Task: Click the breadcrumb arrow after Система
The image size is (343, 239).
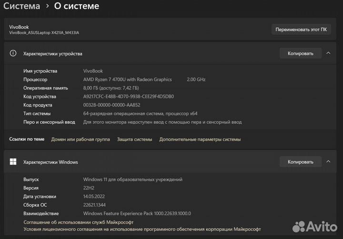Action: click(47, 6)
